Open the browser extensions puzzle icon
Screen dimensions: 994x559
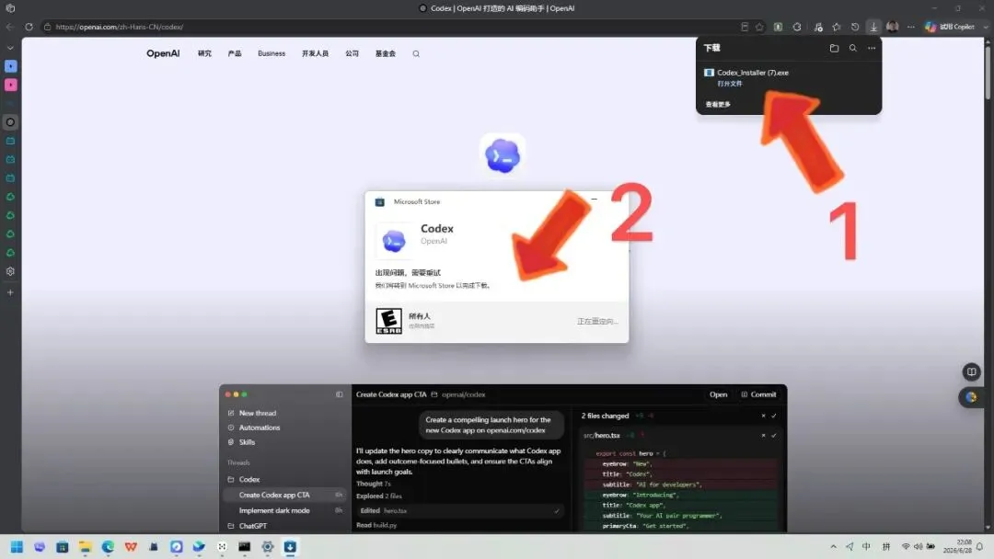(797, 27)
